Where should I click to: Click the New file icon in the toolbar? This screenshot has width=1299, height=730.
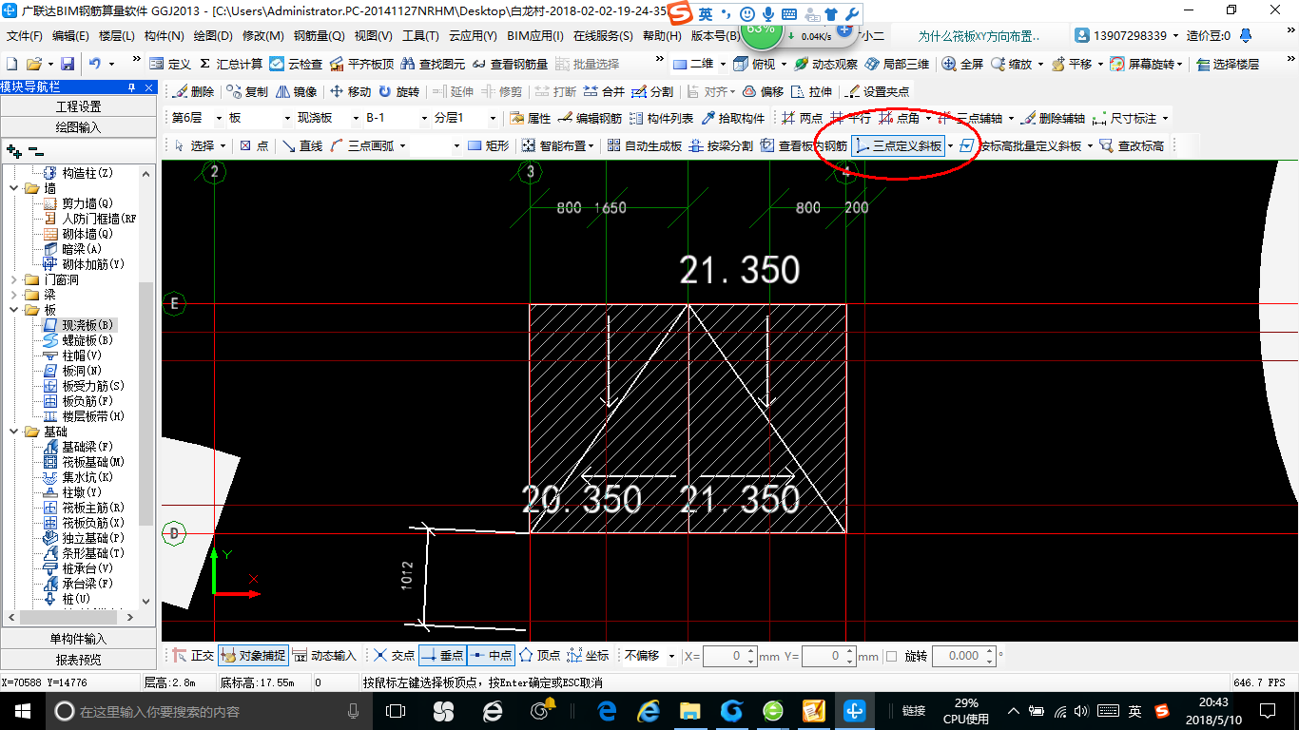(11, 64)
